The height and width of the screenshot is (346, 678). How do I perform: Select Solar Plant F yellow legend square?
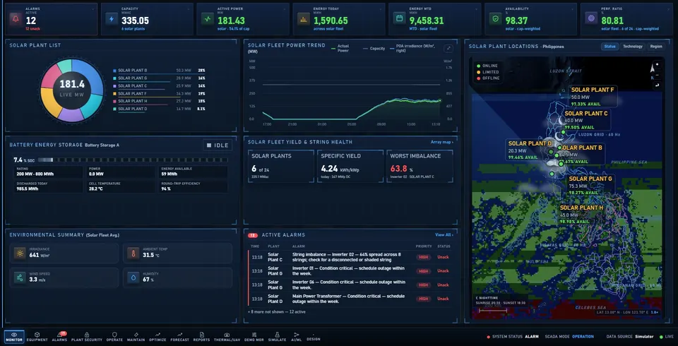pos(114,93)
